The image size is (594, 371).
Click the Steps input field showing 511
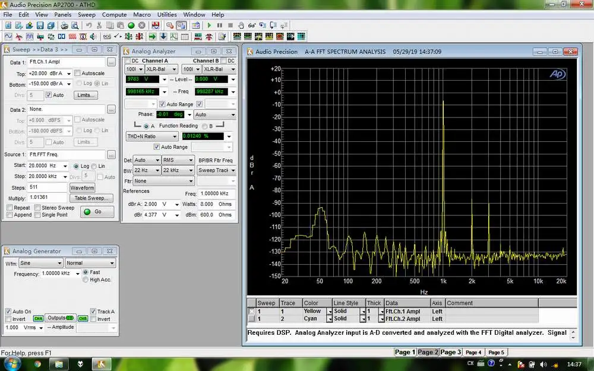(x=47, y=187)
